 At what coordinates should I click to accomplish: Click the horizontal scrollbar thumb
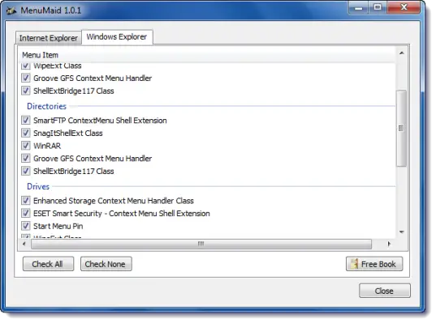pyautogui.click(x=201, y=244)
